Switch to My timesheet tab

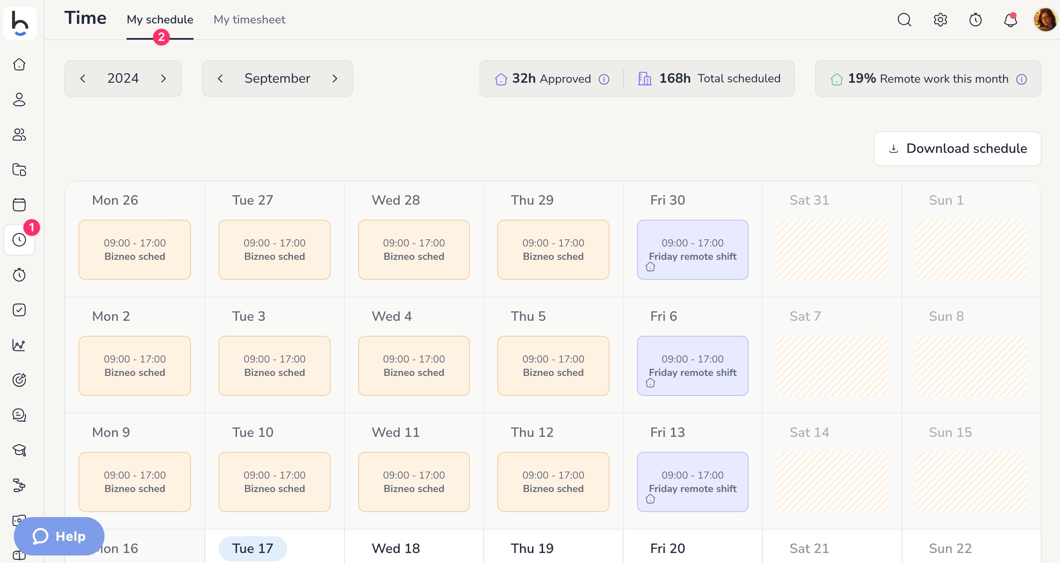pos(249,20)
